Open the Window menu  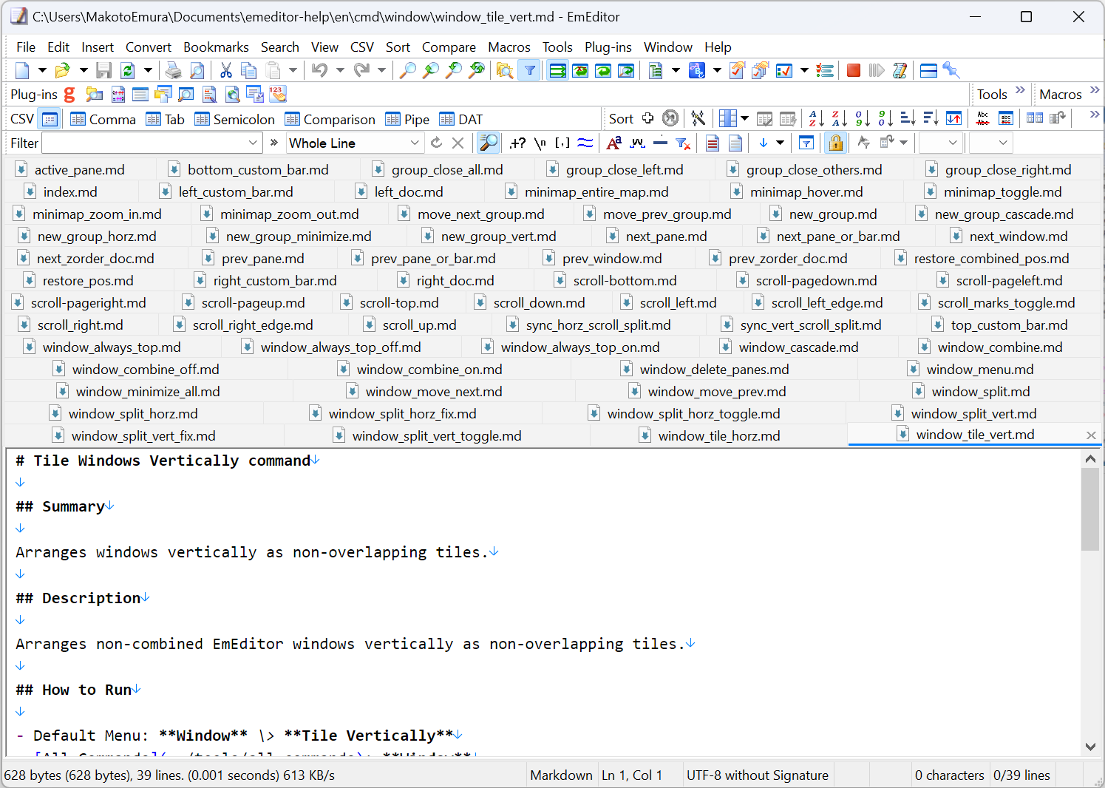[668, 47]
